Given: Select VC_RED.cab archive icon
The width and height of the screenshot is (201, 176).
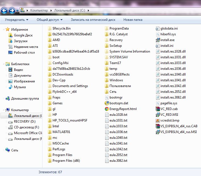Looking at the screenshot, I should [x=158, y=109].
